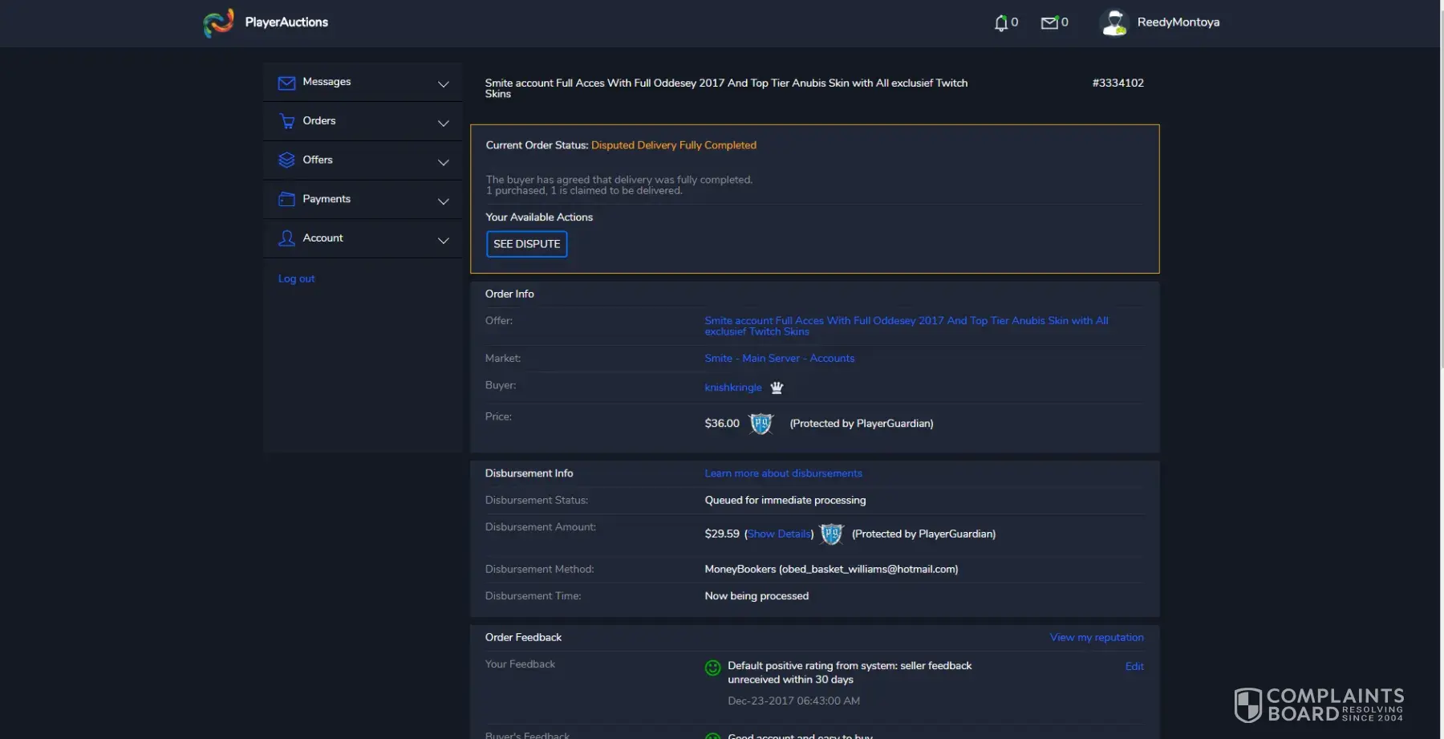Click the Log out link
The image size is (1444, 739).
(296, 279)
